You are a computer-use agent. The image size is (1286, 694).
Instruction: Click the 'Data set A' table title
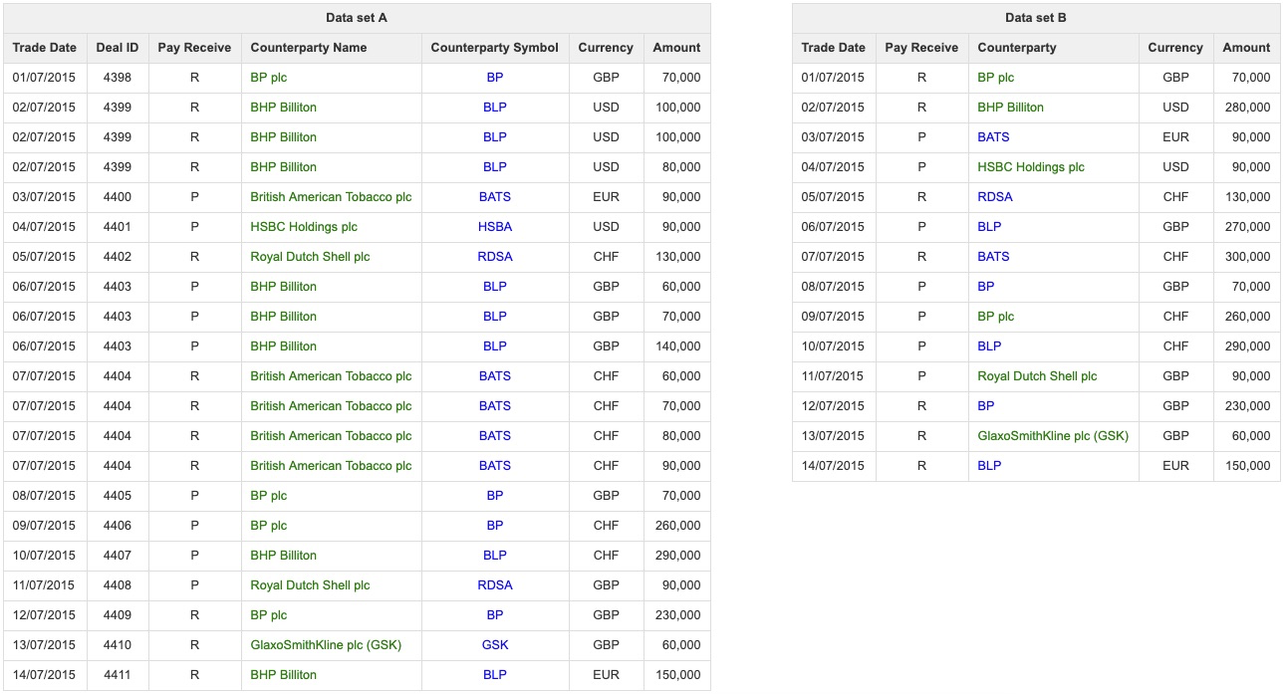click(x=358, y=18)
